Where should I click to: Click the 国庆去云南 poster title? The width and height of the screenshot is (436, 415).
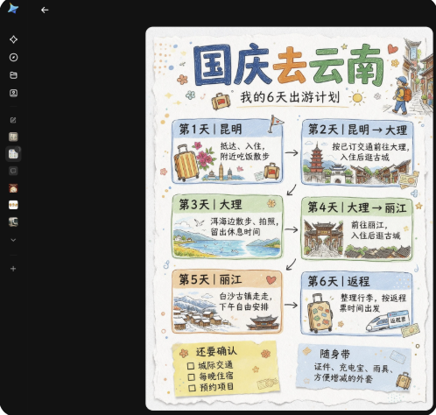click(288, 66)
